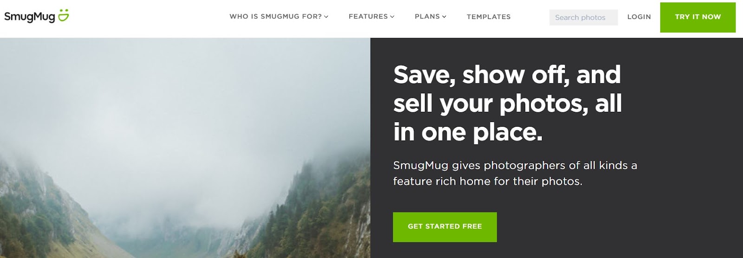Expand the chevron next to Plans
This screenshot has height=258, width=743.
coord(444,17)
